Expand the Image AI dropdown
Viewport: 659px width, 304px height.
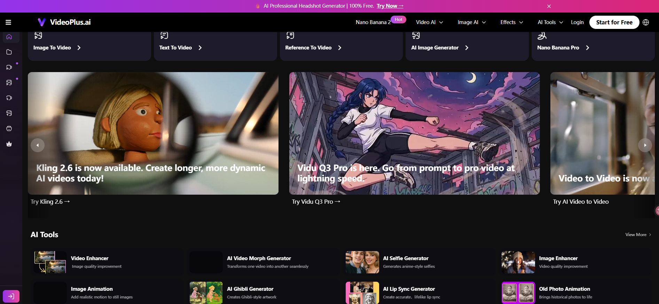(472, 22)
